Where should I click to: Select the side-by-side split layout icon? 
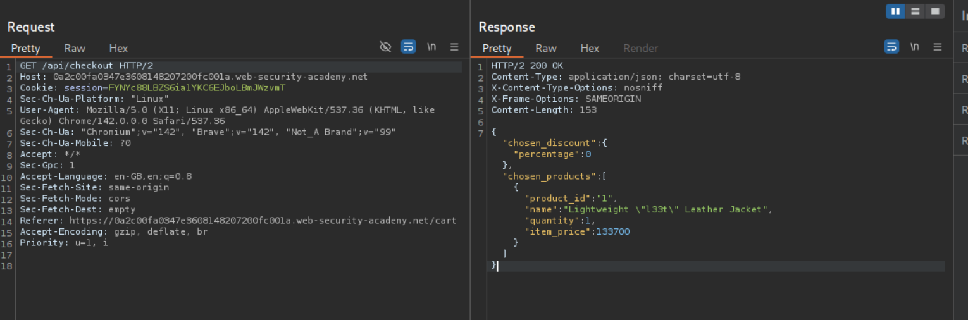[895, 11]
